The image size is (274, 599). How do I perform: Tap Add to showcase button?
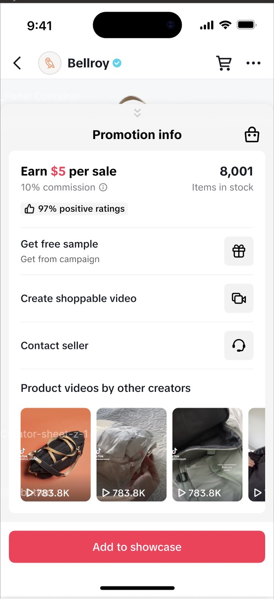point(137,547)
